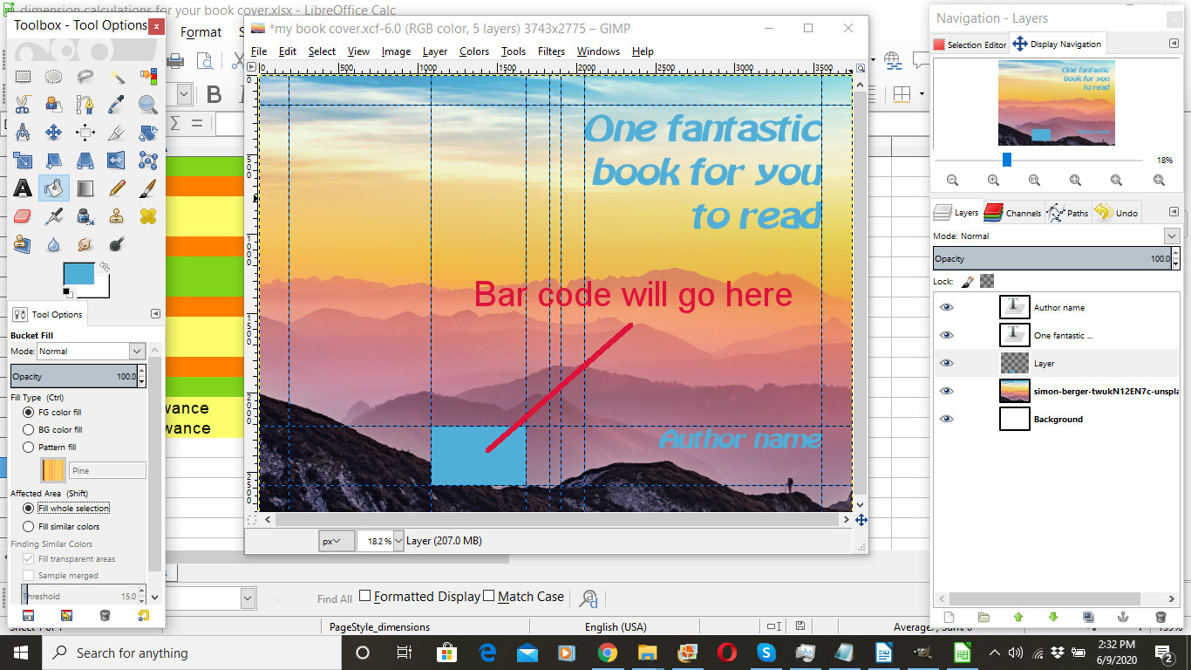Expand the layer Mode dropdown

1171,236
